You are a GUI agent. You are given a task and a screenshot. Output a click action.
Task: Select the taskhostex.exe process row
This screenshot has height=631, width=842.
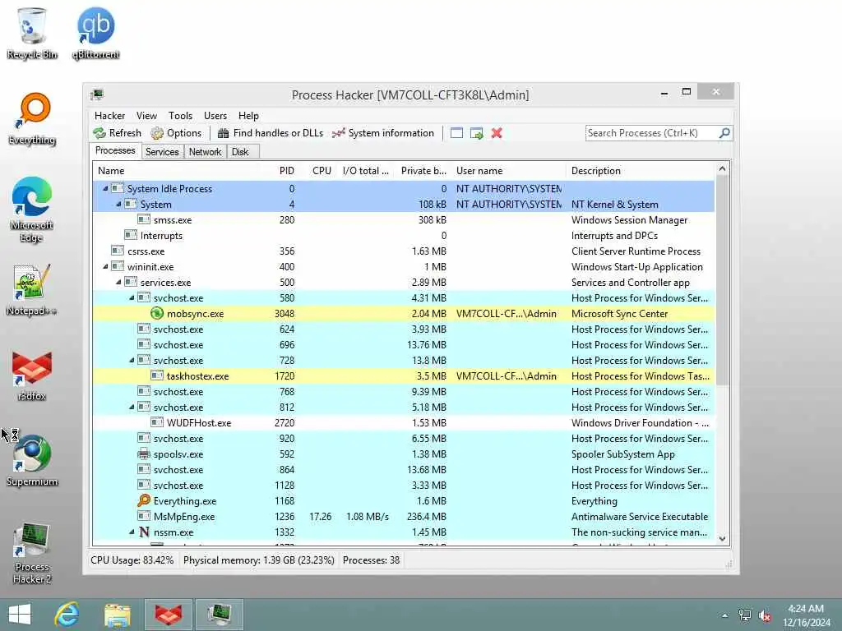pyautogui.click(x=404, y=375)
